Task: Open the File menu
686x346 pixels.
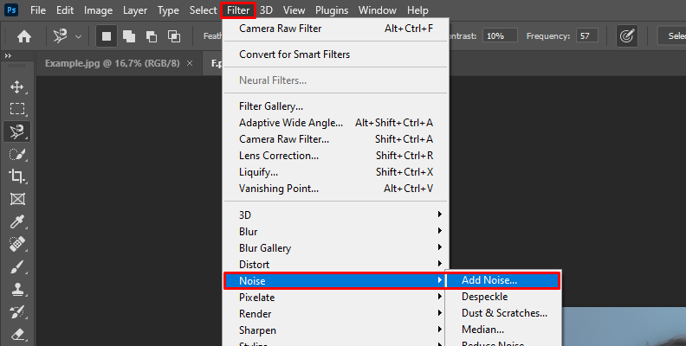Action: [x=38, y=10]
